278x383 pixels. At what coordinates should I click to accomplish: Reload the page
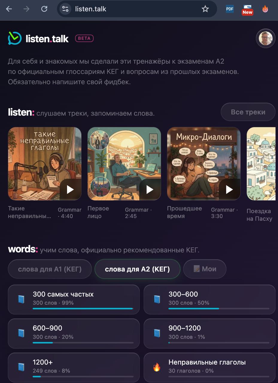[44, 9]
